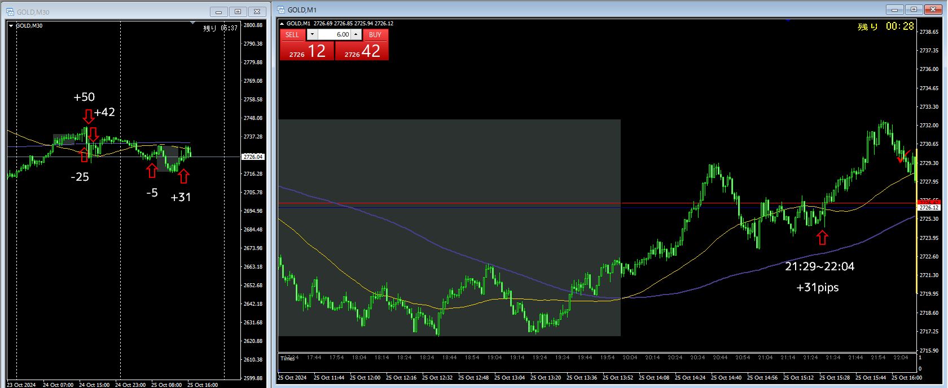
Task: Click the 25 Oct 13:04 time label in M1
Action: pyautogui.click(x=510, y=377)
